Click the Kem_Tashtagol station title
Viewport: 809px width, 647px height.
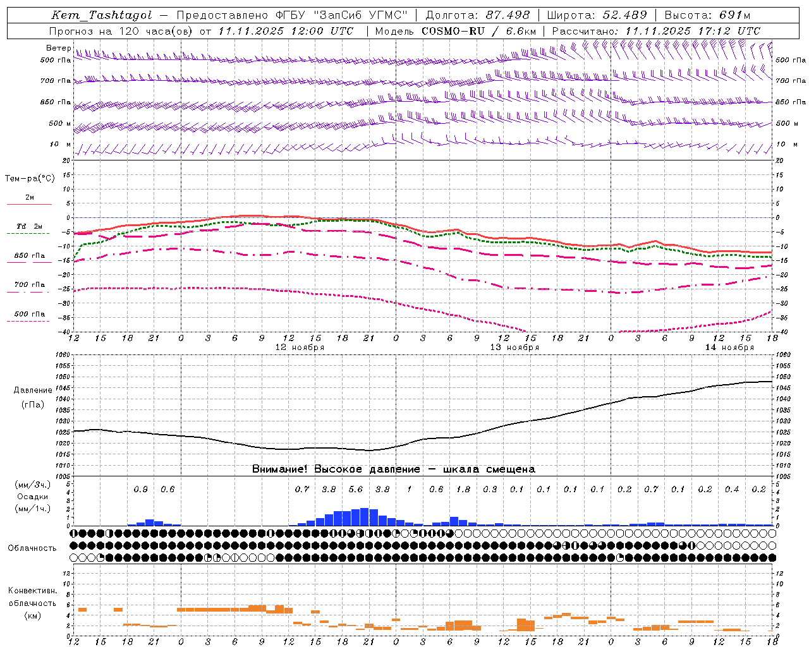pyautogui.click(x=102, y=15)
